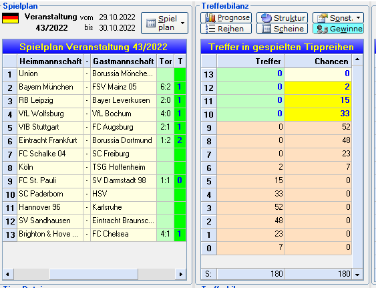This screenshot has width=376, height=288.
Task: Click Treffer value 52 in row 3
Action: pyautogui.click(x=250, y=208)
